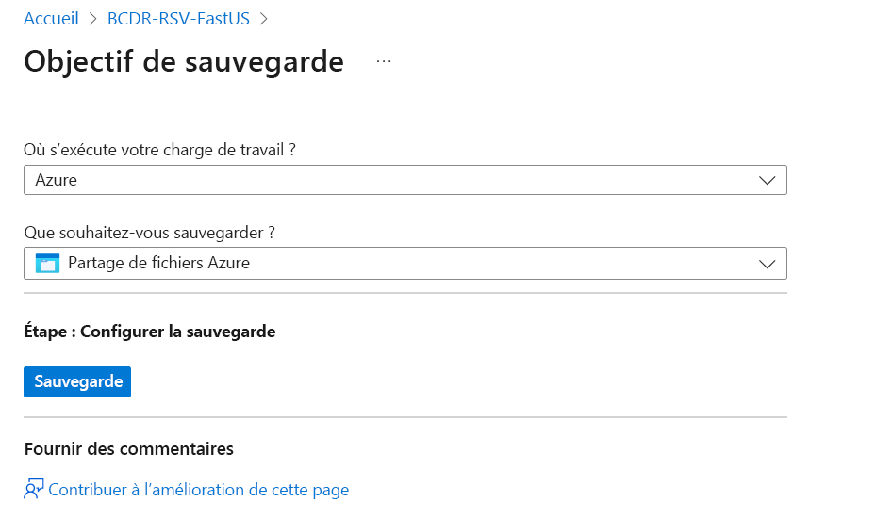Screen dimensions: 892x518
Task: Click Partage de fichiers Azure text
Action: pyautogui.click(x=158, y=264)
